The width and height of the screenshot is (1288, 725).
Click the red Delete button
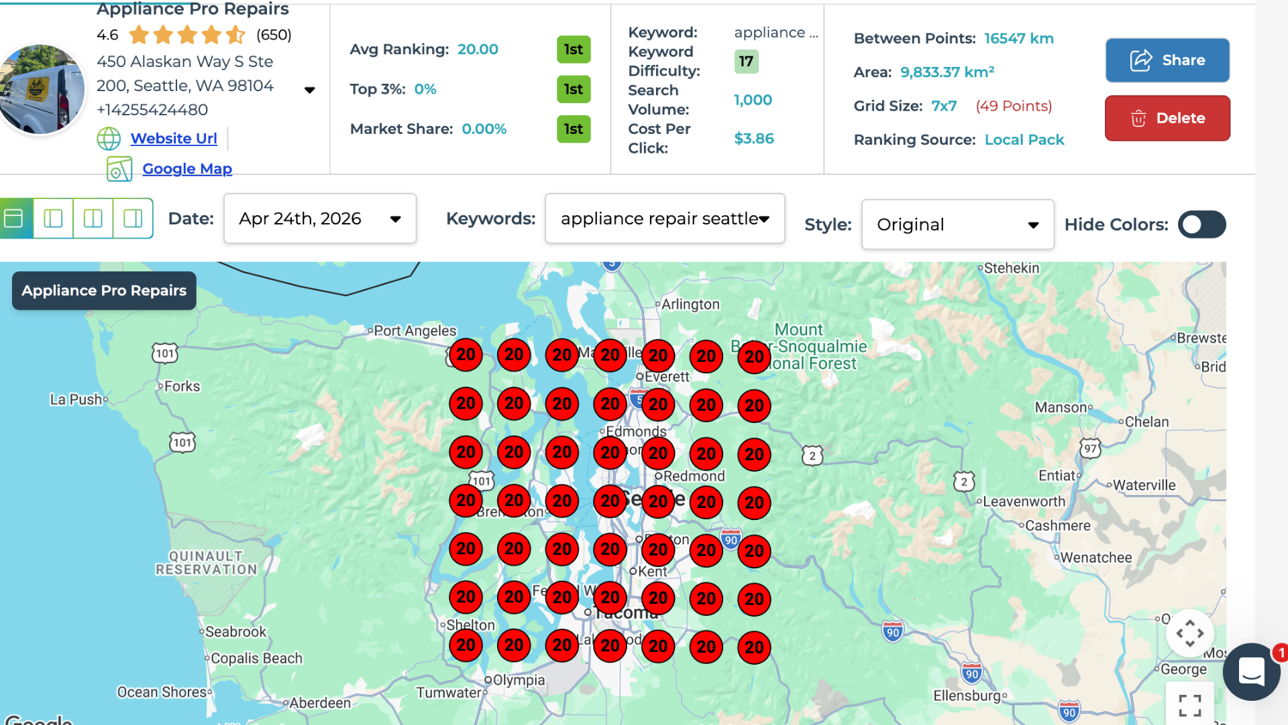[1167, 118]
